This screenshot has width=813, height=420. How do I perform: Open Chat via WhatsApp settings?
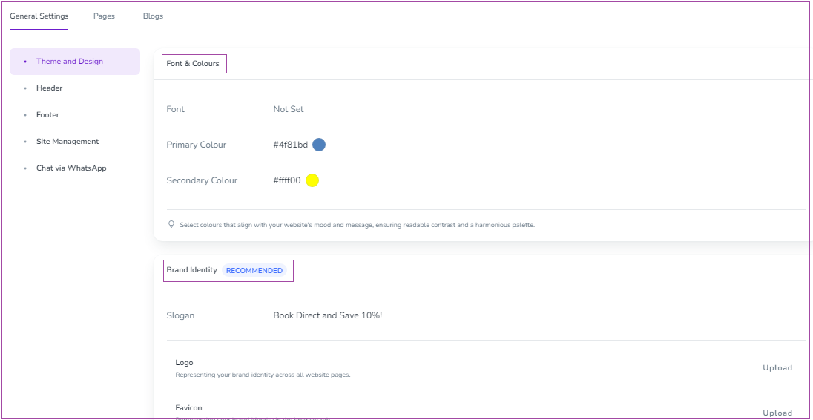[x=71, y=168]
